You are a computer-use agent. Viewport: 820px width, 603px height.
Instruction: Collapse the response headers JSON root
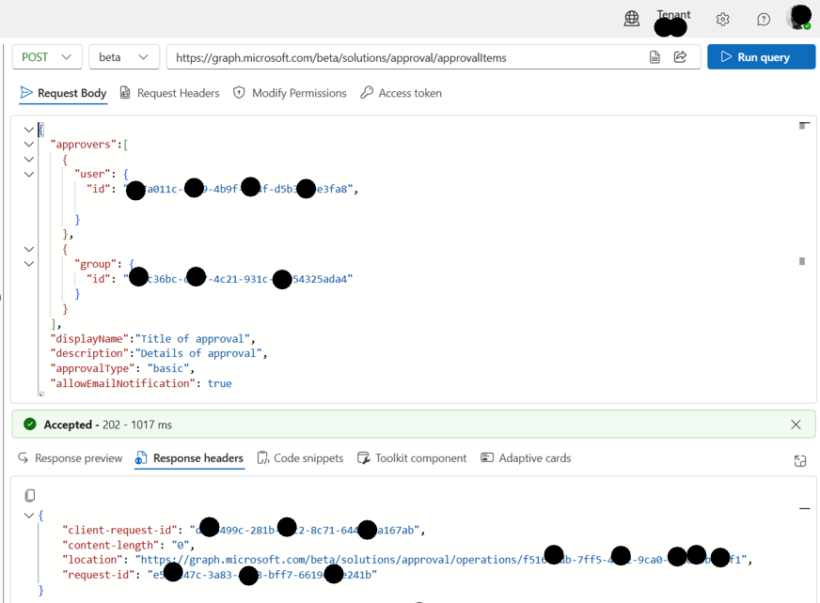[x=29, y=516]
